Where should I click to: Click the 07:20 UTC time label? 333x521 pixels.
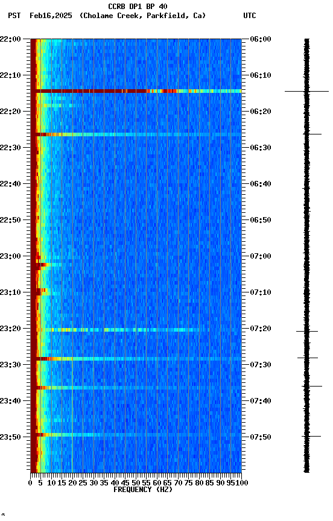pos(261,329)
